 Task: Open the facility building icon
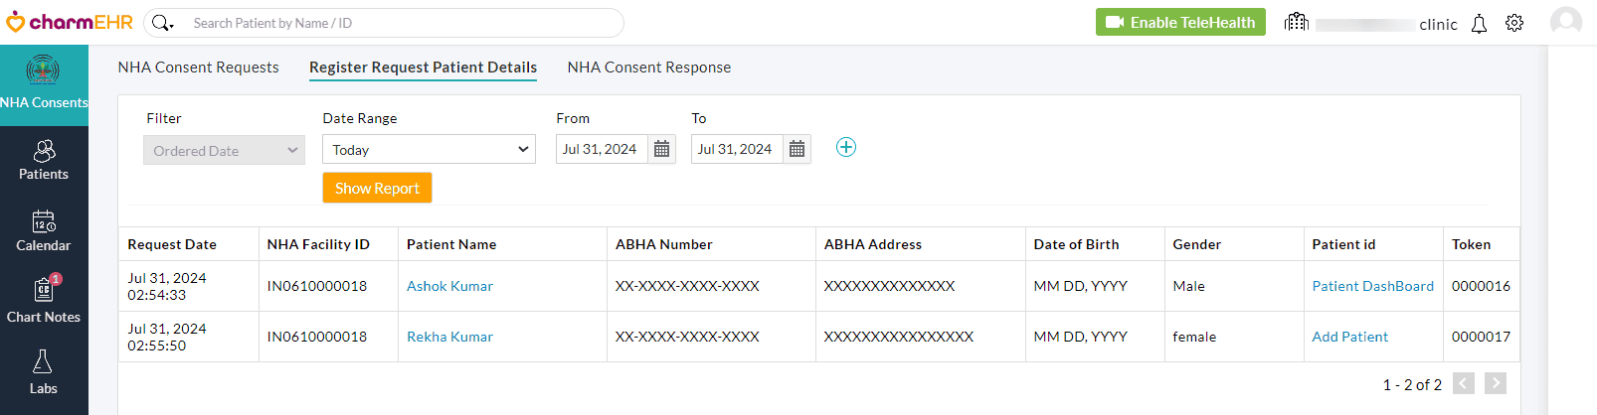(1297, 22)
